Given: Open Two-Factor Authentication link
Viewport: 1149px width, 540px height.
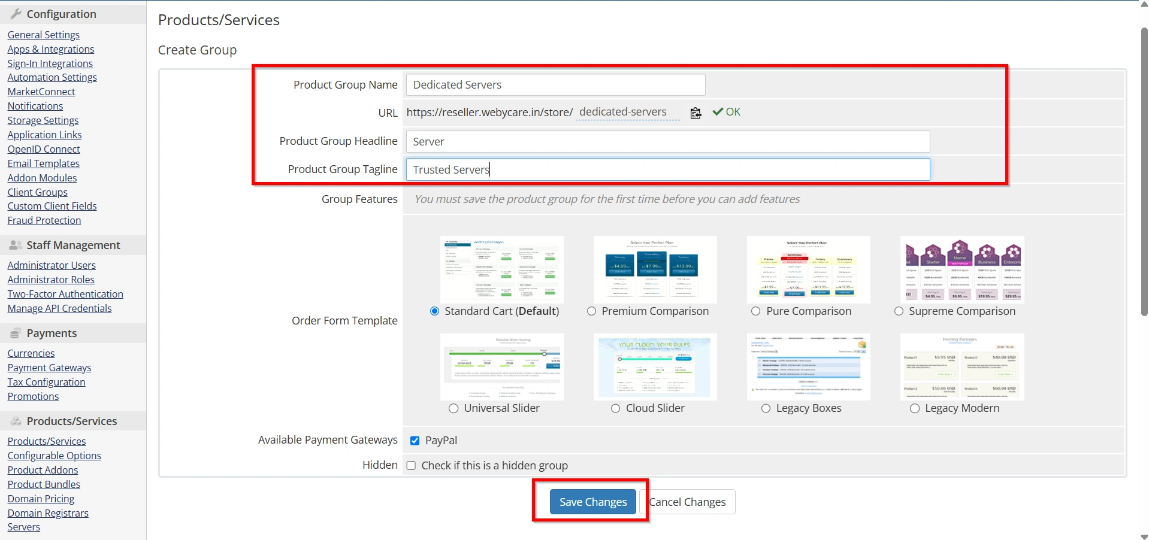Looking at the screenshot, I should tap(65, 294).
